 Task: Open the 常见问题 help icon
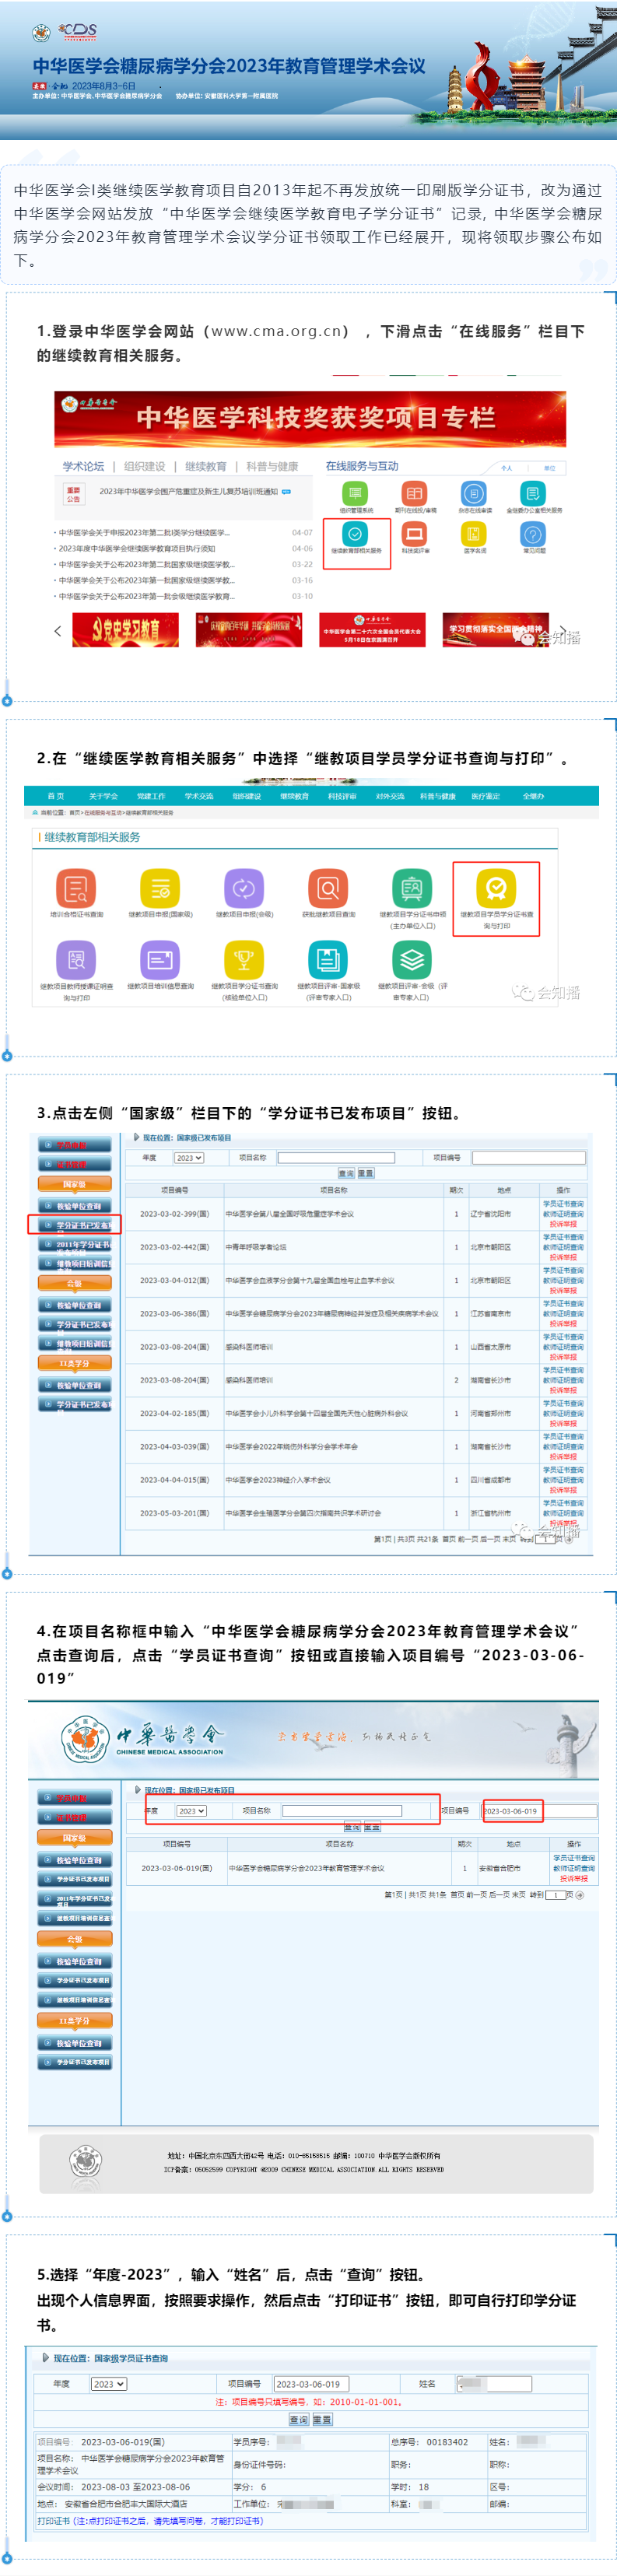coord(534,535)
